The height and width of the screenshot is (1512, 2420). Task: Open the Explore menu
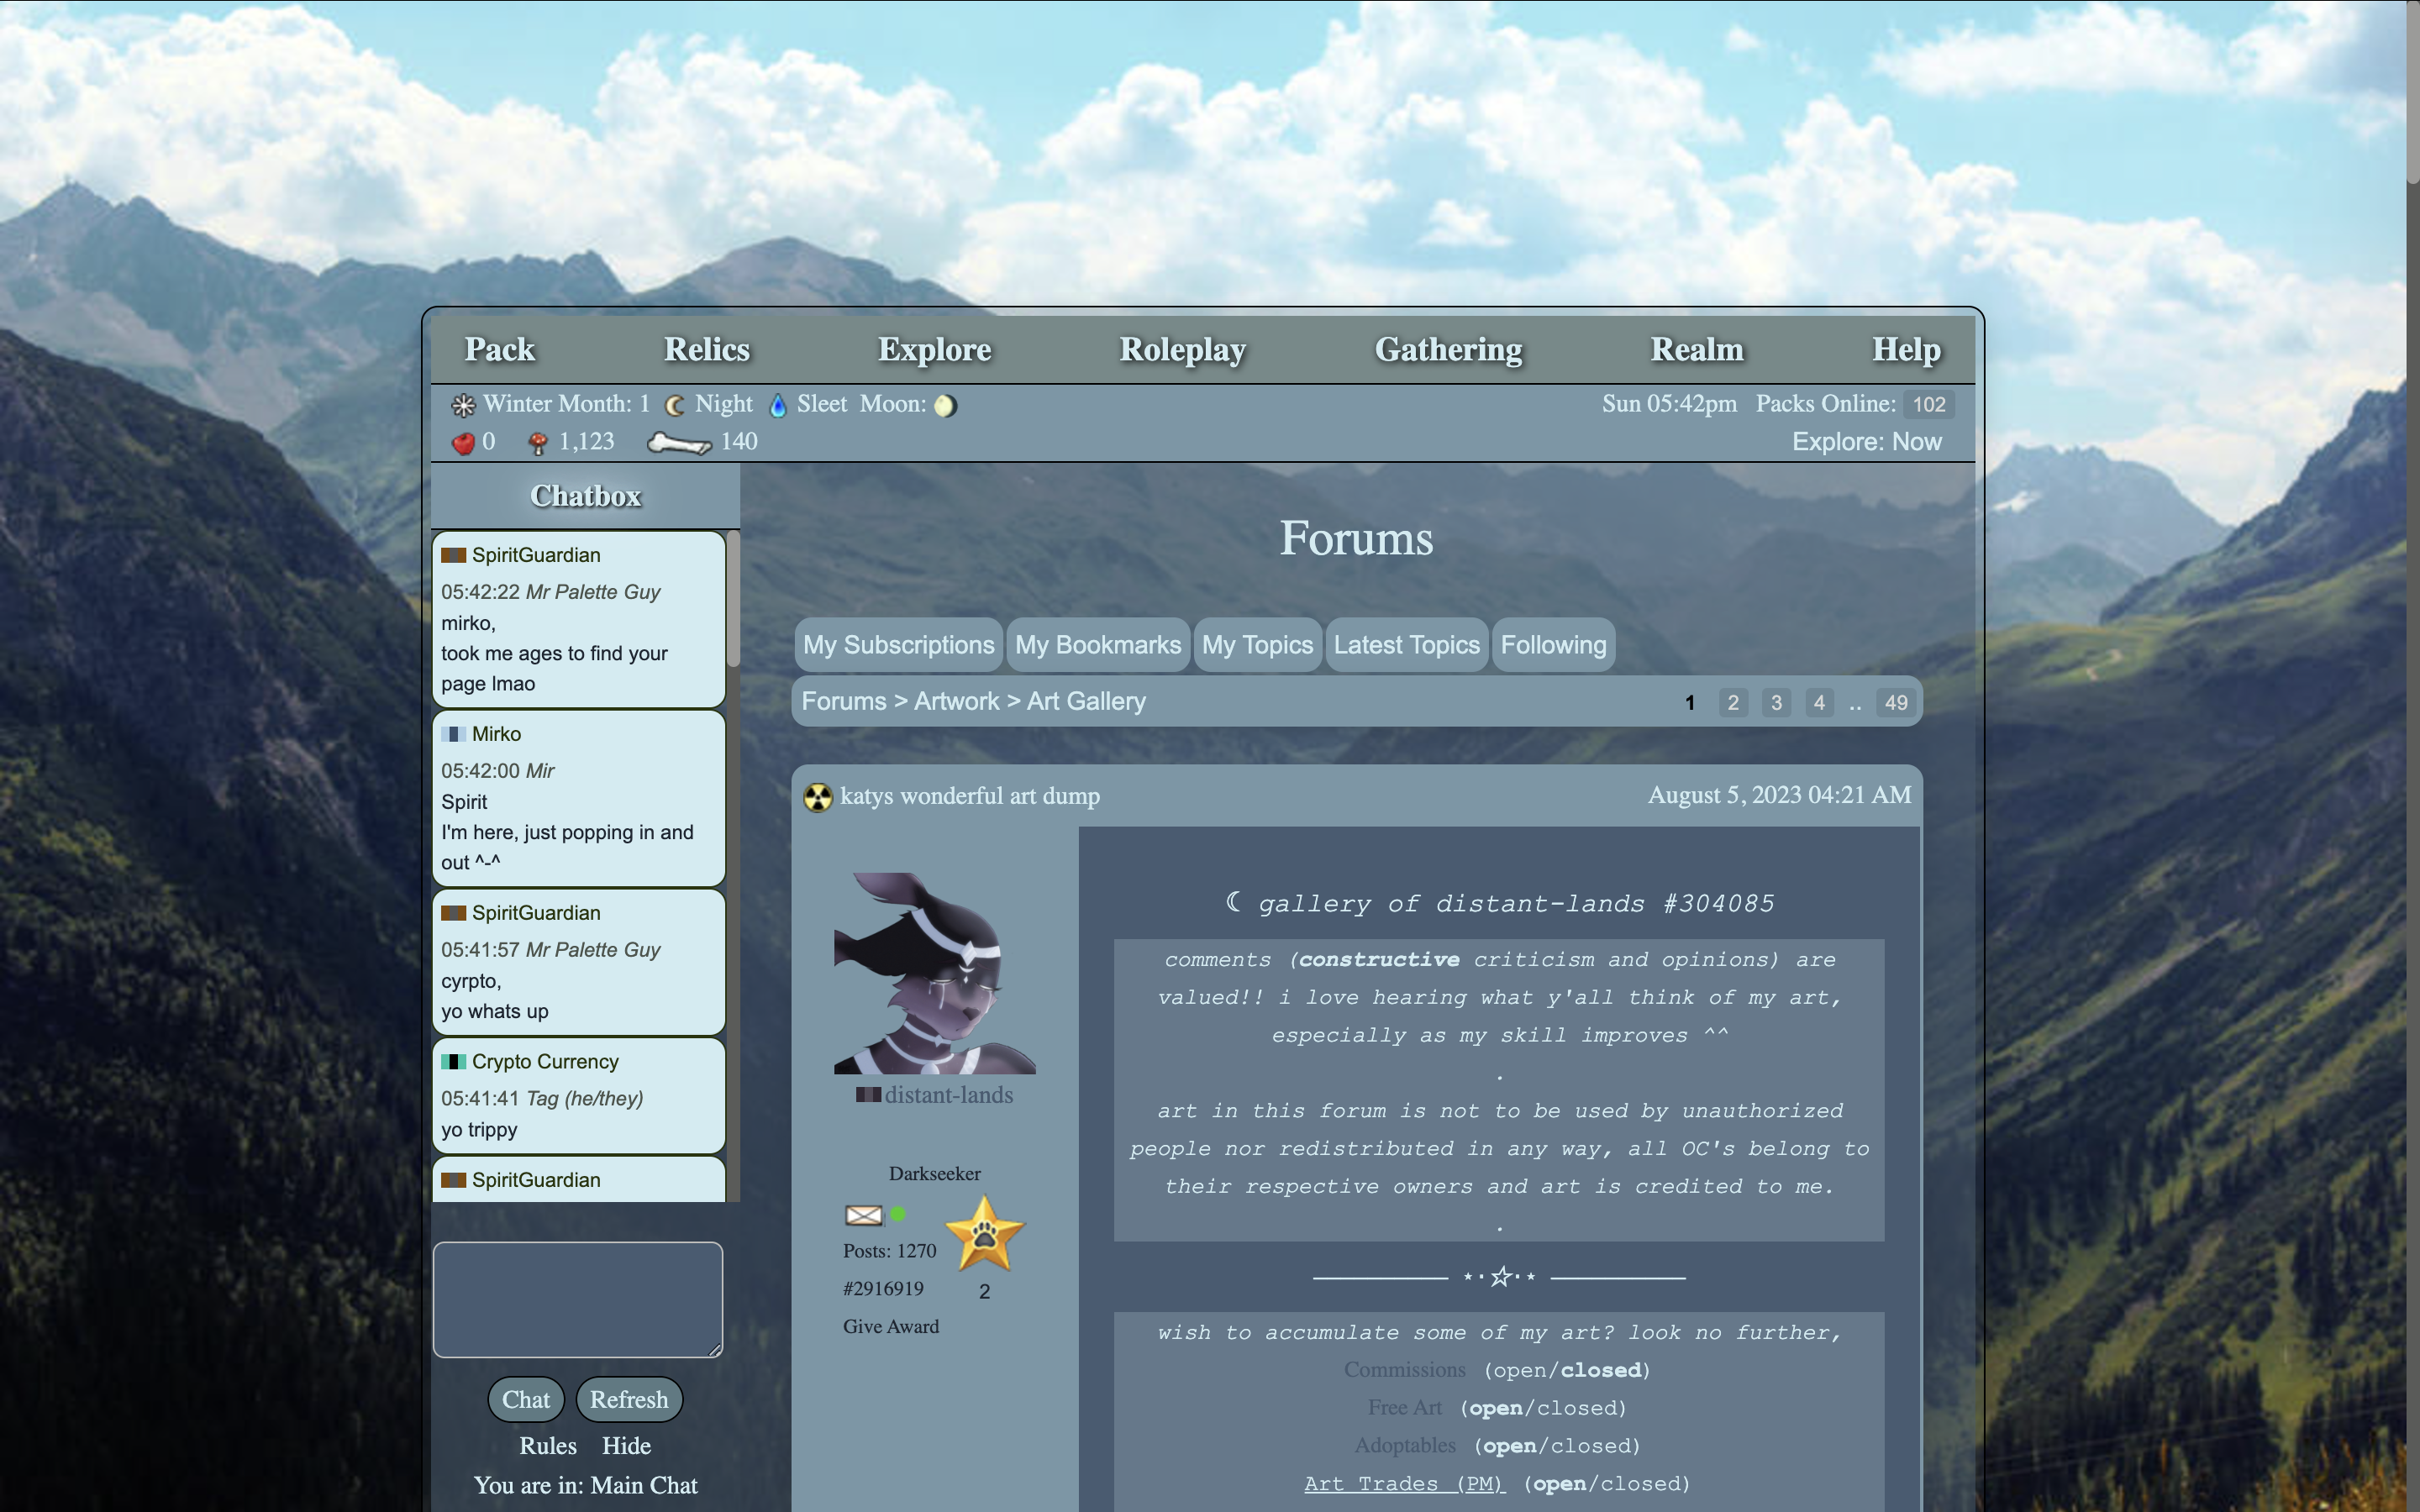pyautogui.click(x=934, y=349)
